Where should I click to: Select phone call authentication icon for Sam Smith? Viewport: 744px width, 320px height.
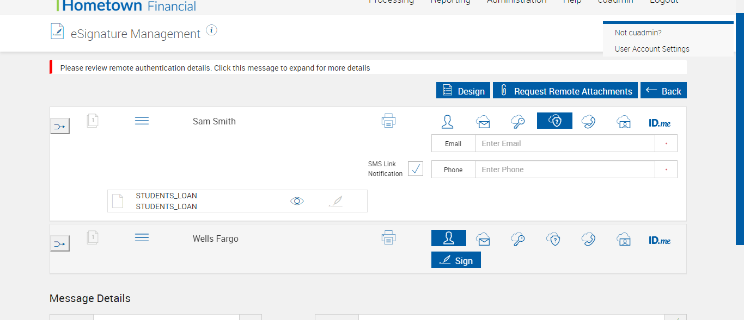pyautogui.click(x=588, y=121)
